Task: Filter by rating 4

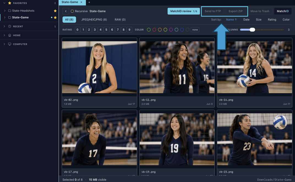Action: click(x=100, y=30)
